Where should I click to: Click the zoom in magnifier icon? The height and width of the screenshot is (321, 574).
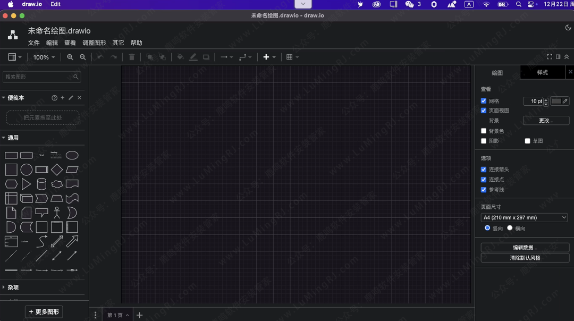click(70, 57)
